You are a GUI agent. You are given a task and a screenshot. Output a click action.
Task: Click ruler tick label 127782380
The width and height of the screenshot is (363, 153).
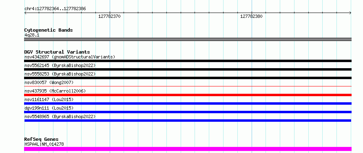coord(251,16)
